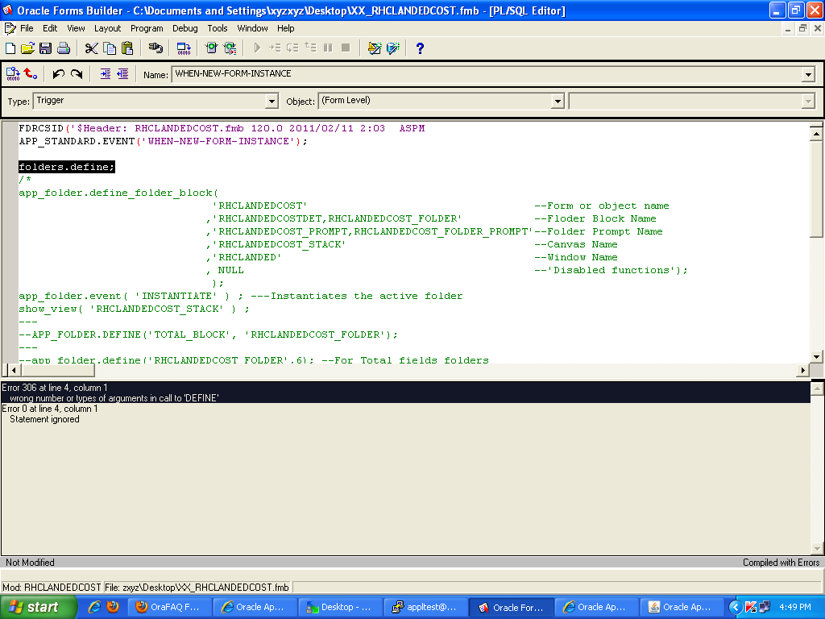Outdent selected code lines
The image size is (825, 619).
point(122,74)
